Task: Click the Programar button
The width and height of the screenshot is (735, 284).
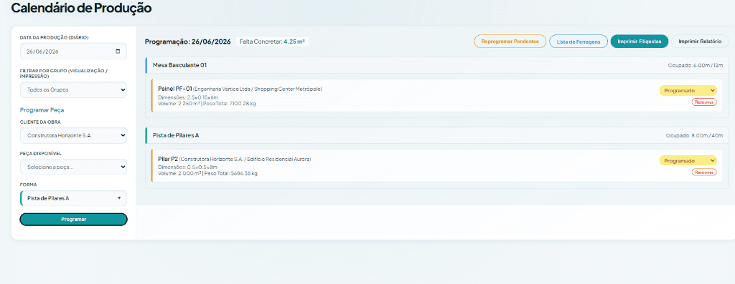Action: pos(74,219)
